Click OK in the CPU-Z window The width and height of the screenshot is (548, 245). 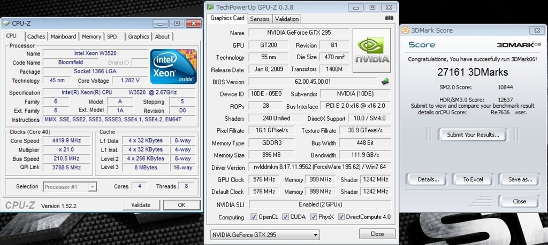pyautogui.click(x=181, y=205)
